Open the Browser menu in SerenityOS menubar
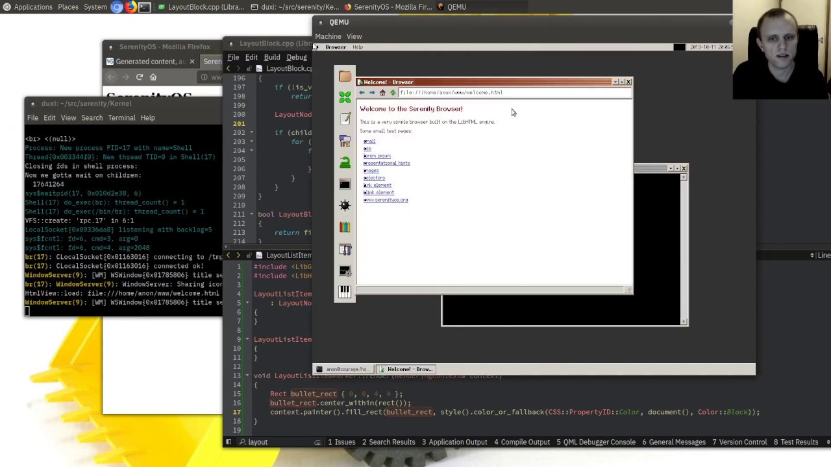Image resolution: width=831 pixels, height=467 pixels. tap(336, 47)
